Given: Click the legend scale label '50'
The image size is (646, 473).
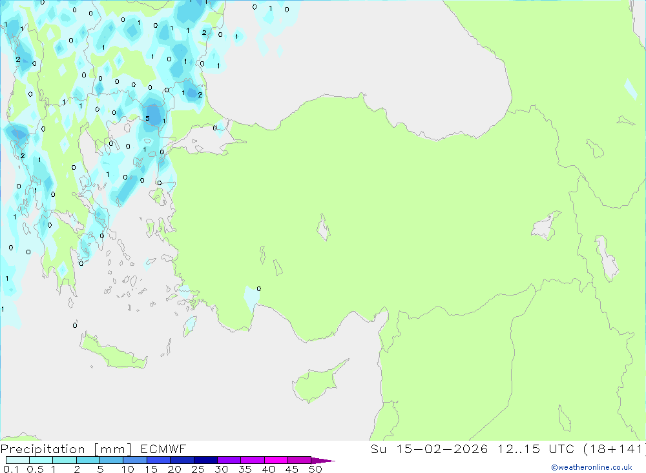Looking at the screenshot, I should tap(315, 469).
